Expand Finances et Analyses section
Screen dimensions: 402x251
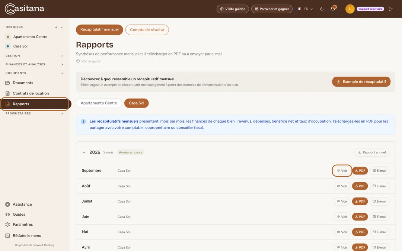(62, 65)
